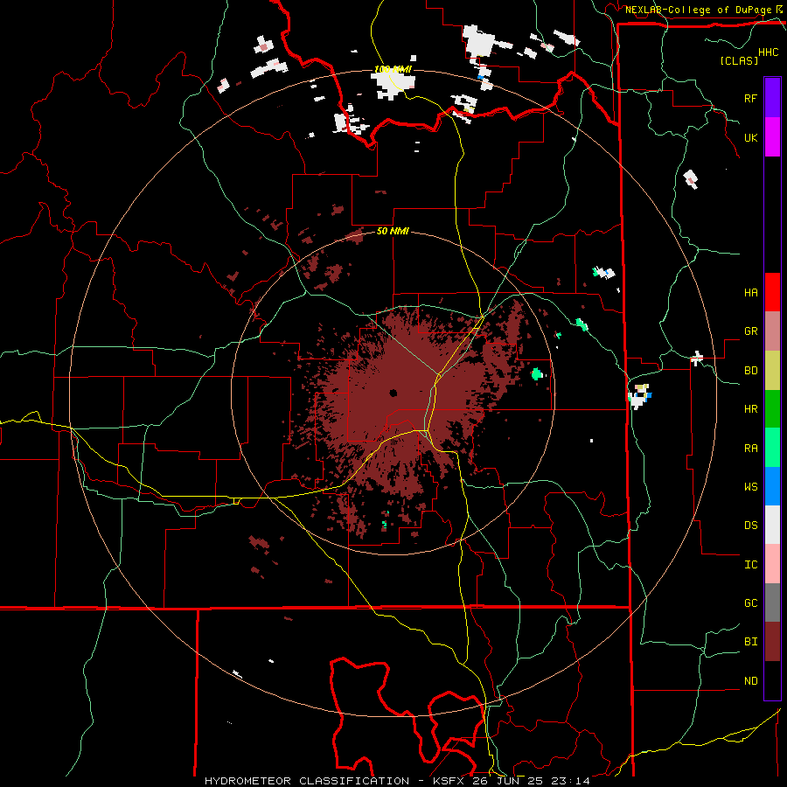
Task: Click the 'WS' legend label
Action: click(x=750, y=486)
